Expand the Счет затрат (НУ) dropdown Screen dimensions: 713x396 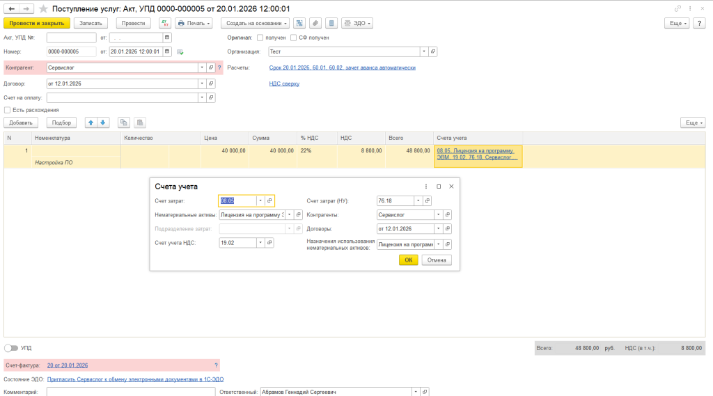click(418, 201)
